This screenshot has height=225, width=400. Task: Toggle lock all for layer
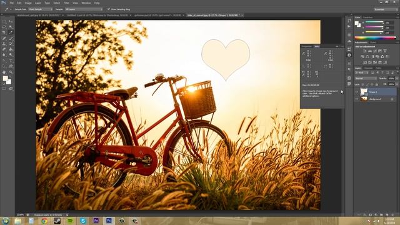[376, 84]
